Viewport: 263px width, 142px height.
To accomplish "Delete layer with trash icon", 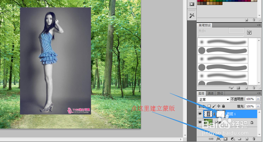I will [x=254, y=139].
